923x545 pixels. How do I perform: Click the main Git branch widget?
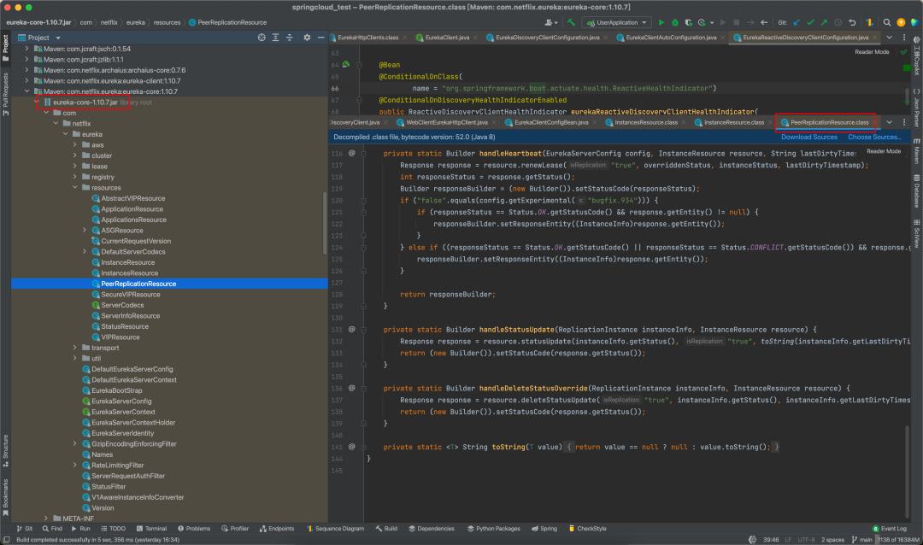point(861,540)
